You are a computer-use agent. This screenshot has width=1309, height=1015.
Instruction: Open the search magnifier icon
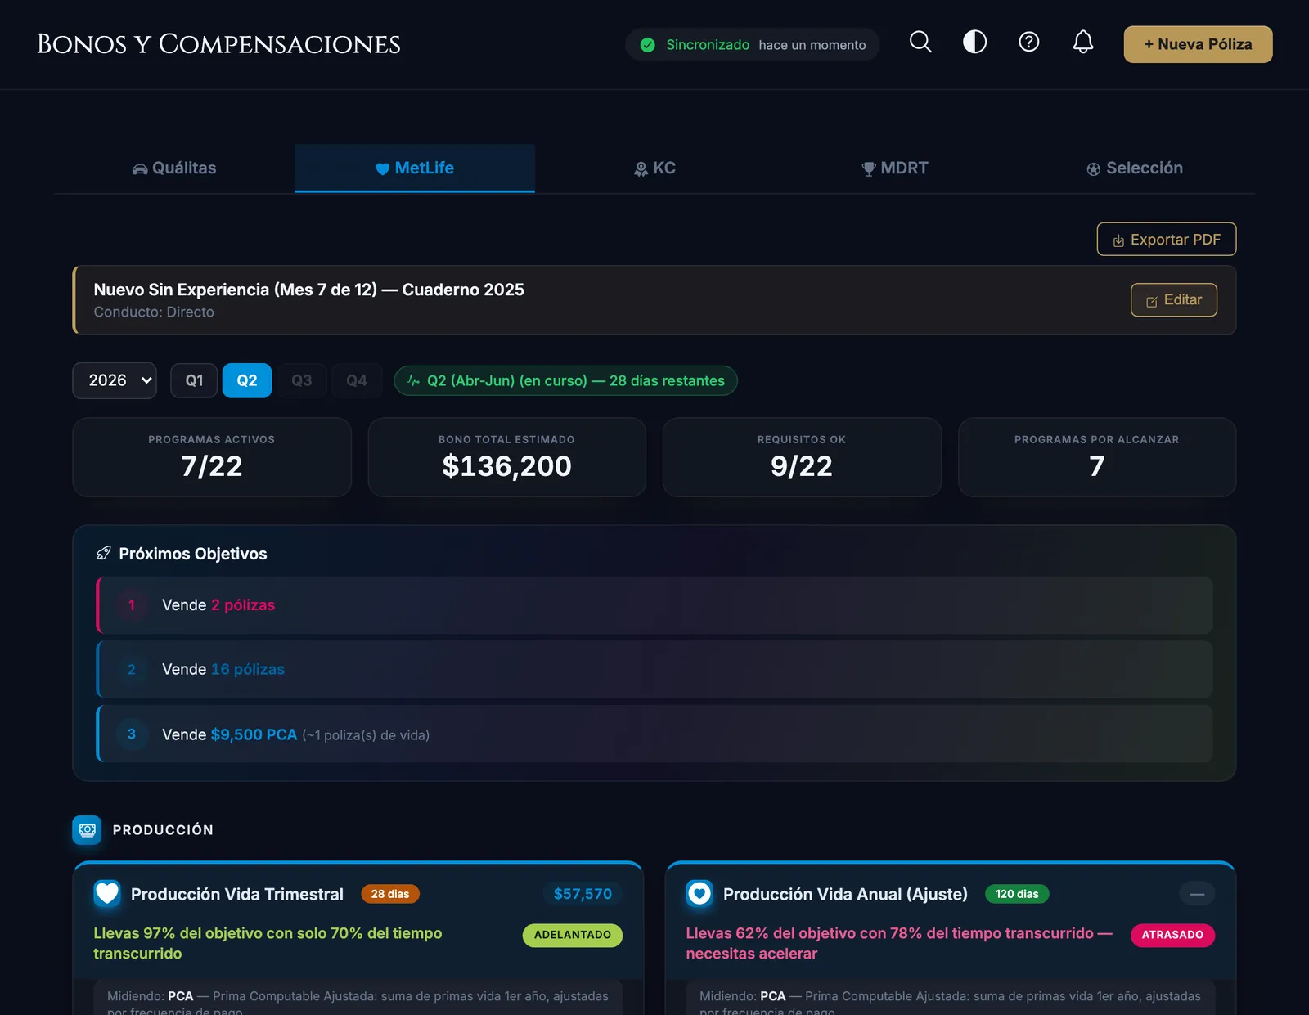[920, 43]
